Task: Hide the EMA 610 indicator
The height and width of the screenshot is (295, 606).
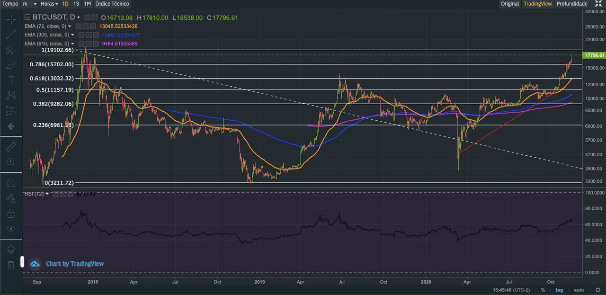Action: (x=81, y=44)
